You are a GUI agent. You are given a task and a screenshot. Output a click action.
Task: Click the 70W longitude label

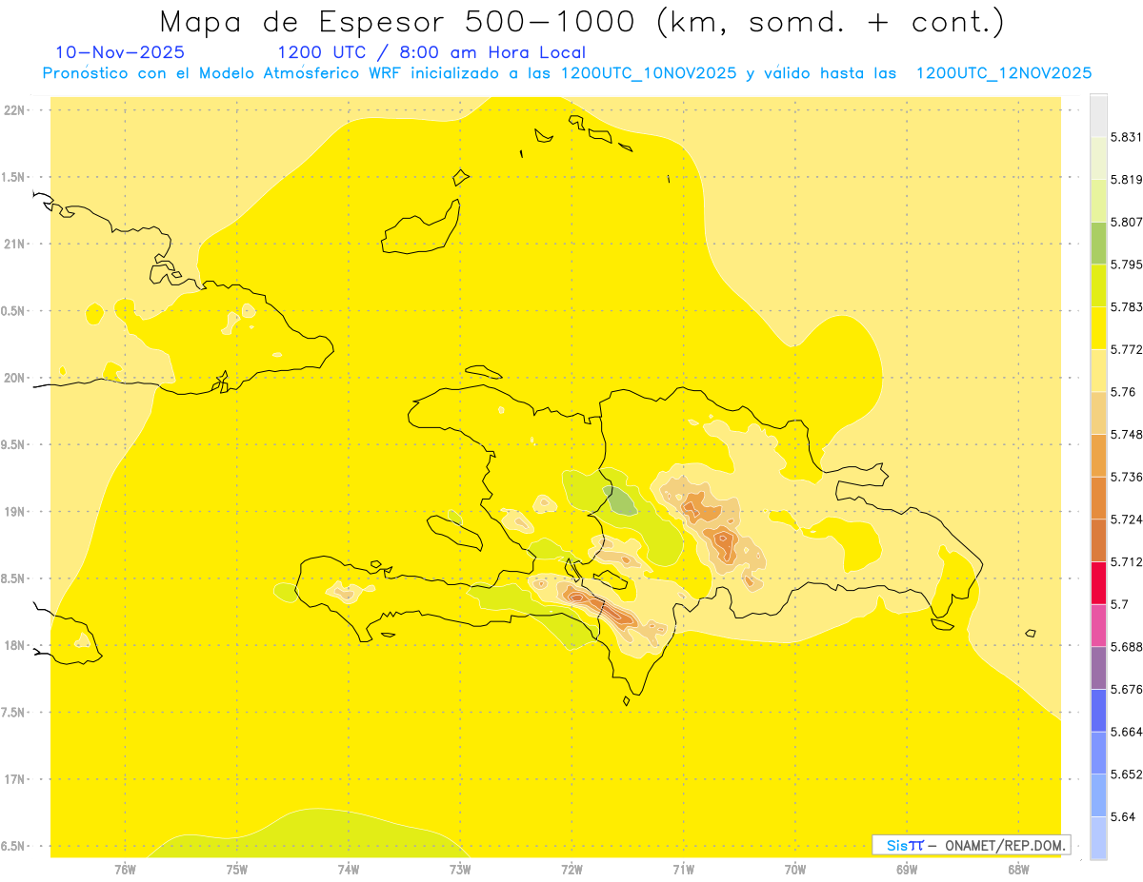(x=795, y=870)
